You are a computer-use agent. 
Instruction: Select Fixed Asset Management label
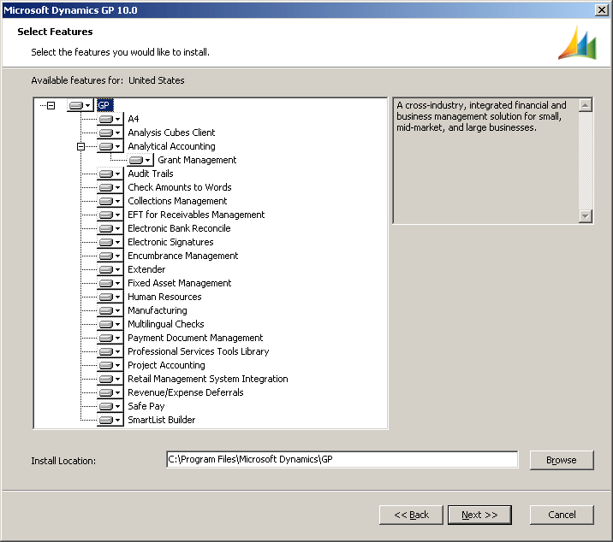[x=180, y=283]
